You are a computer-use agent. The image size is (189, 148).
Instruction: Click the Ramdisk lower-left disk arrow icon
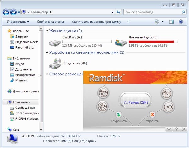click(102, 107)
